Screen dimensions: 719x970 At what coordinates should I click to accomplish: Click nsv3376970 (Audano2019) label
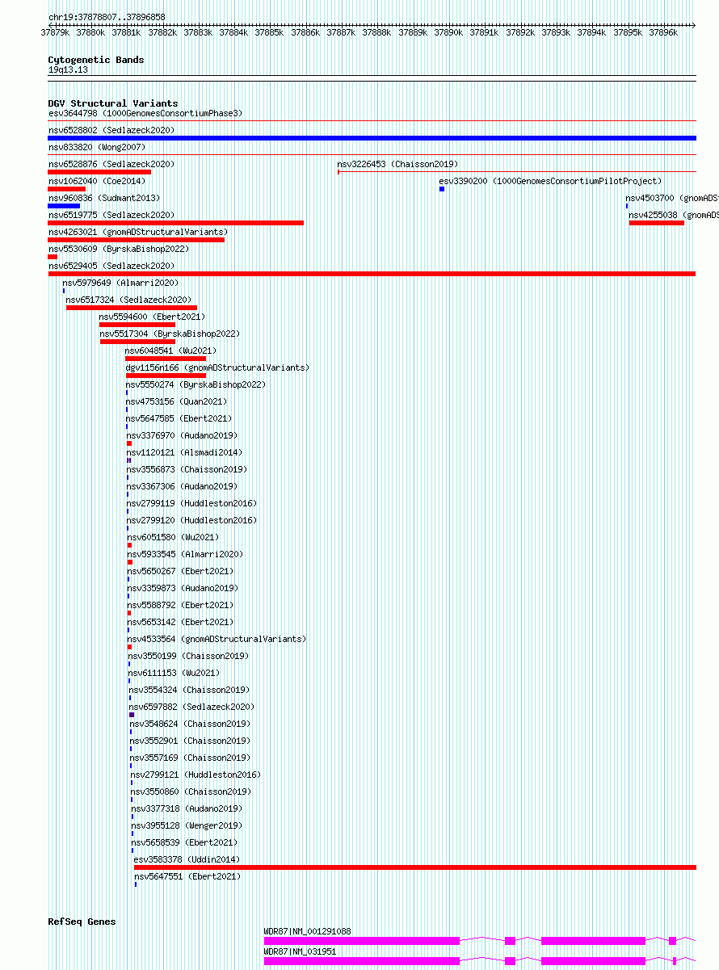(182, 436)
